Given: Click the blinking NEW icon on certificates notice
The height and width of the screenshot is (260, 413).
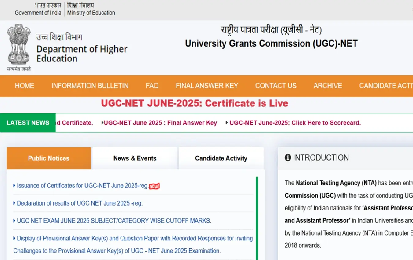Looking at the screenshot, I should coord(155,186).
